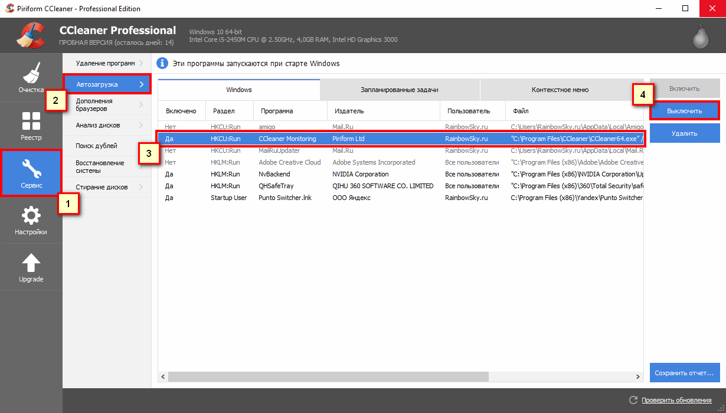The height and width of the screenshot is (413, 726).
Task: Switch to Запланированные задачи tab
Action: pos(400,90)
